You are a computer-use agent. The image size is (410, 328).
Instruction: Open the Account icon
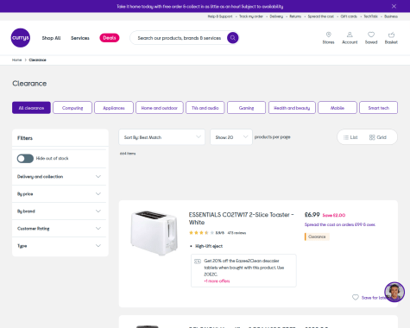pyautogui.click(x=350, y=38)
